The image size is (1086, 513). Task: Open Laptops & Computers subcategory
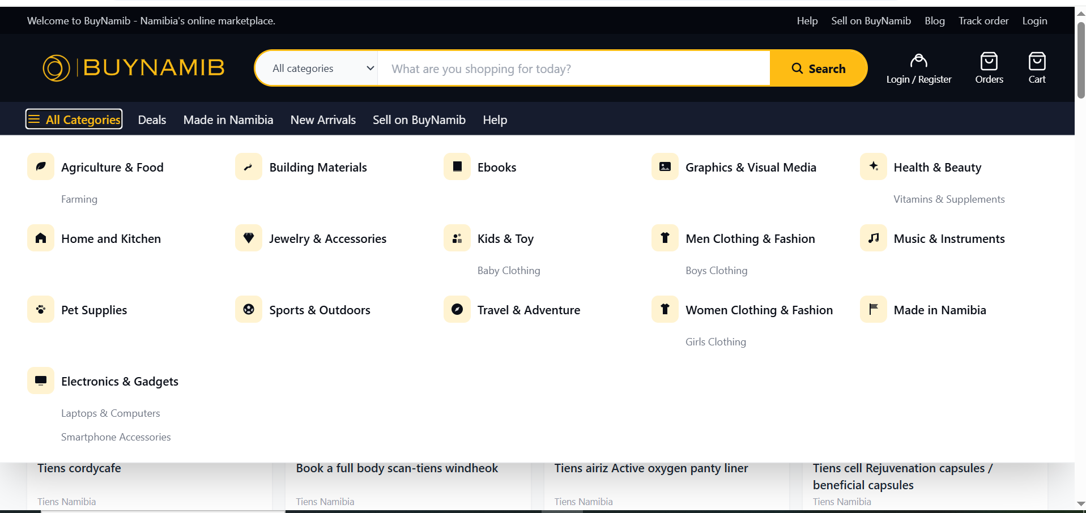tap(110, 413)
